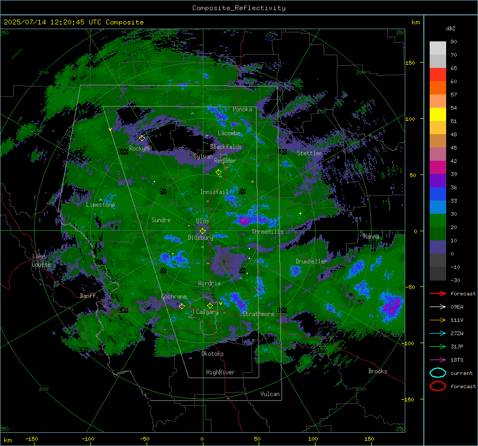Select the pink 42–45 dBZ color swatch
Image resolution: width=478 pixels, height=446 pixels.
coord(438,154)
